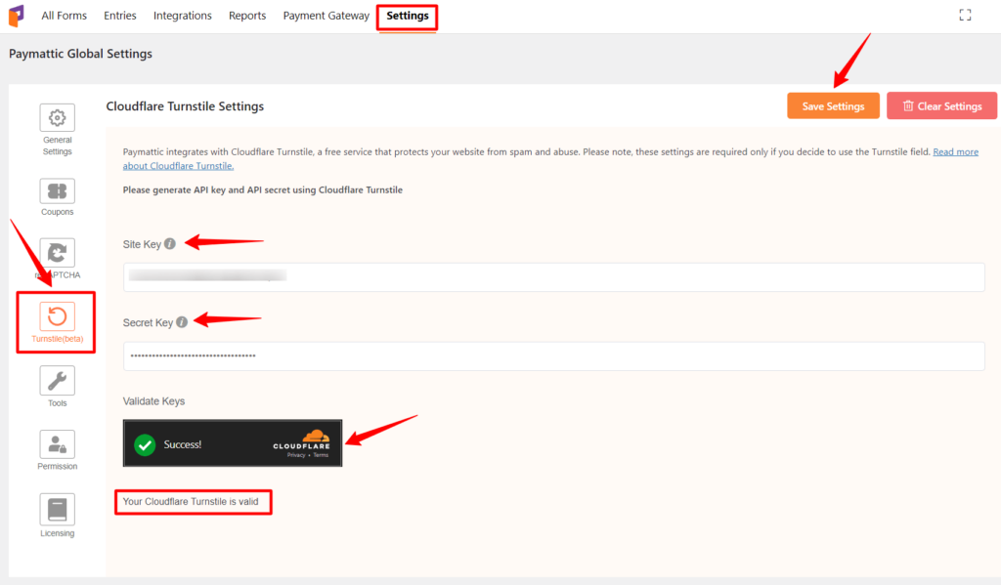The image size is (1001, 585).
Task: Click the Cloudflare logo in widget
Action: (x=302, y=440)
